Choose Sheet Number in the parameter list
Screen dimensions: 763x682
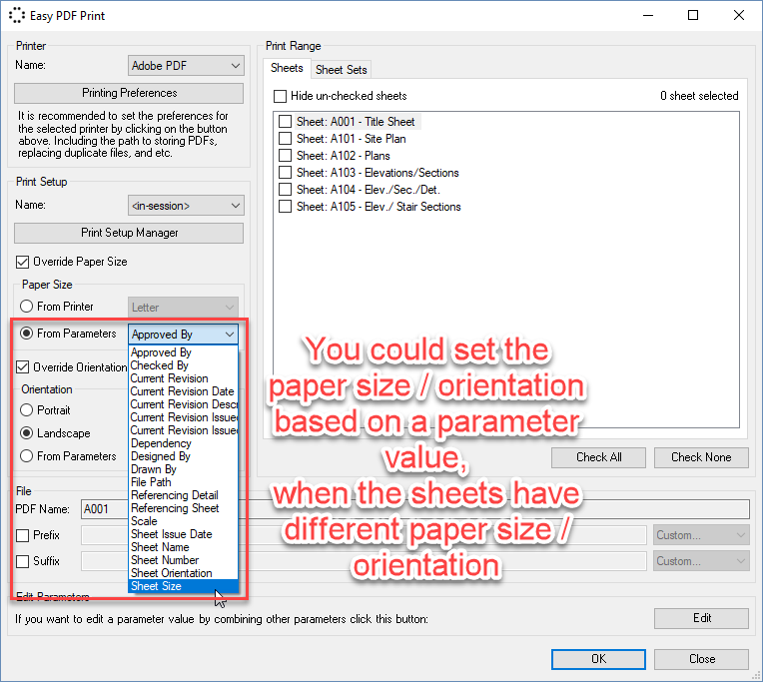point(184,560)
